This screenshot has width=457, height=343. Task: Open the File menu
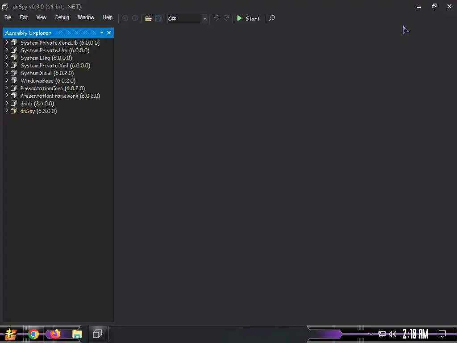(x=8, y=17)
